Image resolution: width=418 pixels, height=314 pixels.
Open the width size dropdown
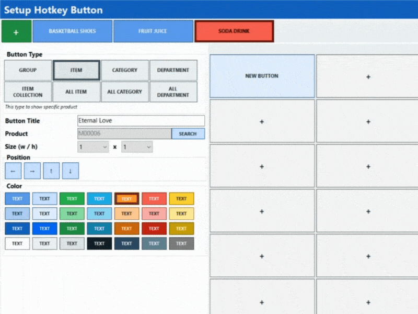93,148
